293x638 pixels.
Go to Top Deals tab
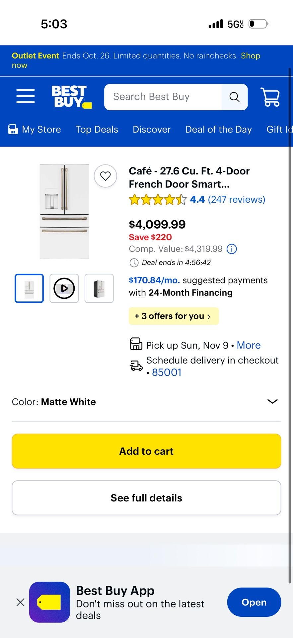point(97,129)
